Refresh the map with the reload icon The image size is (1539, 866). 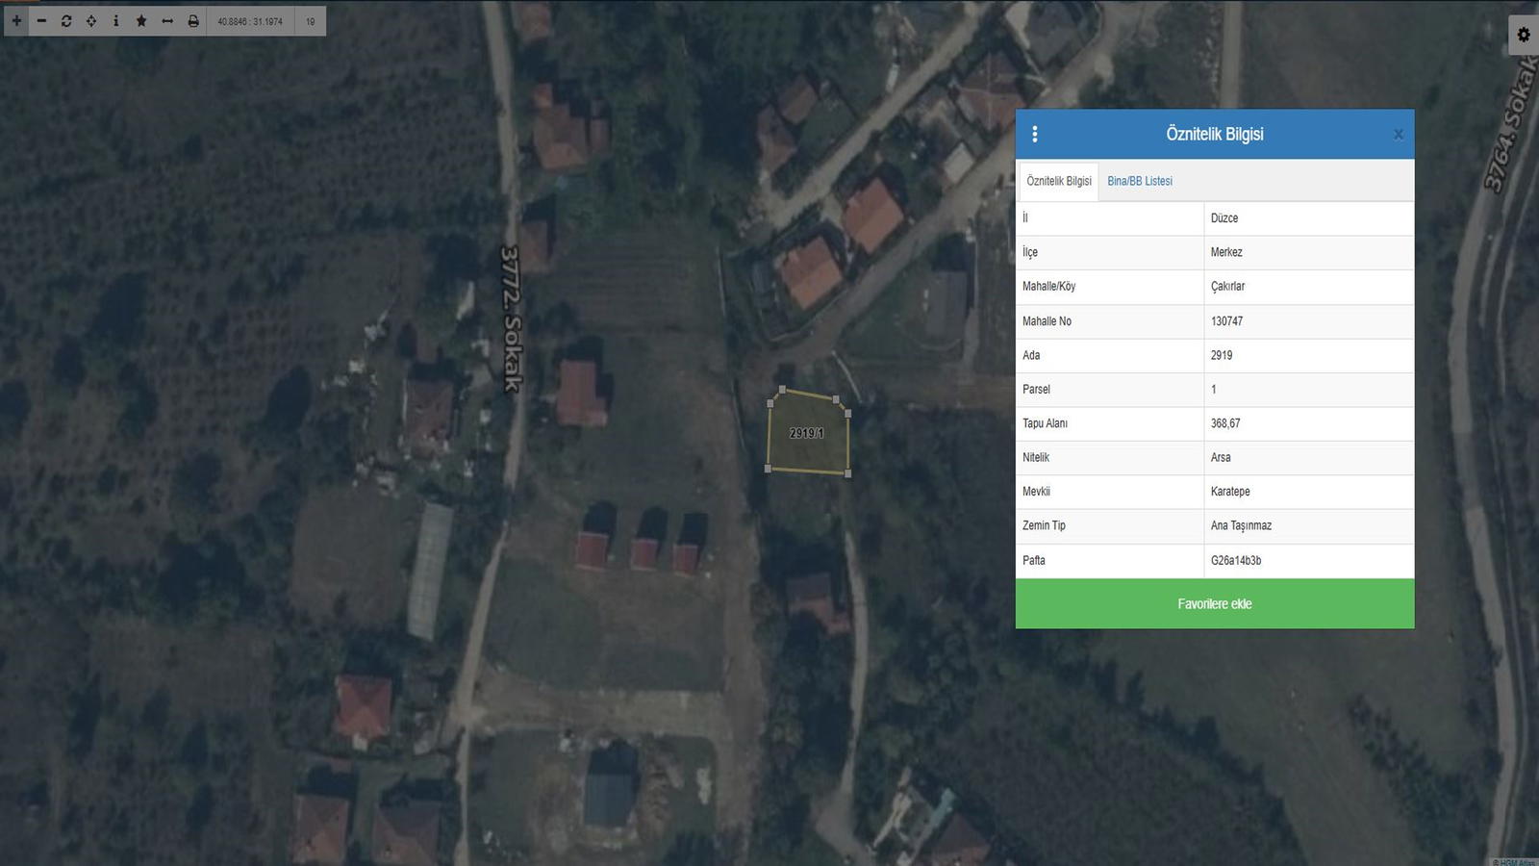tap(66, 21)
